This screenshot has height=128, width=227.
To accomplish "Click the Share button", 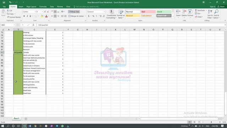I will pyautogui.click(x=221, y=7).
